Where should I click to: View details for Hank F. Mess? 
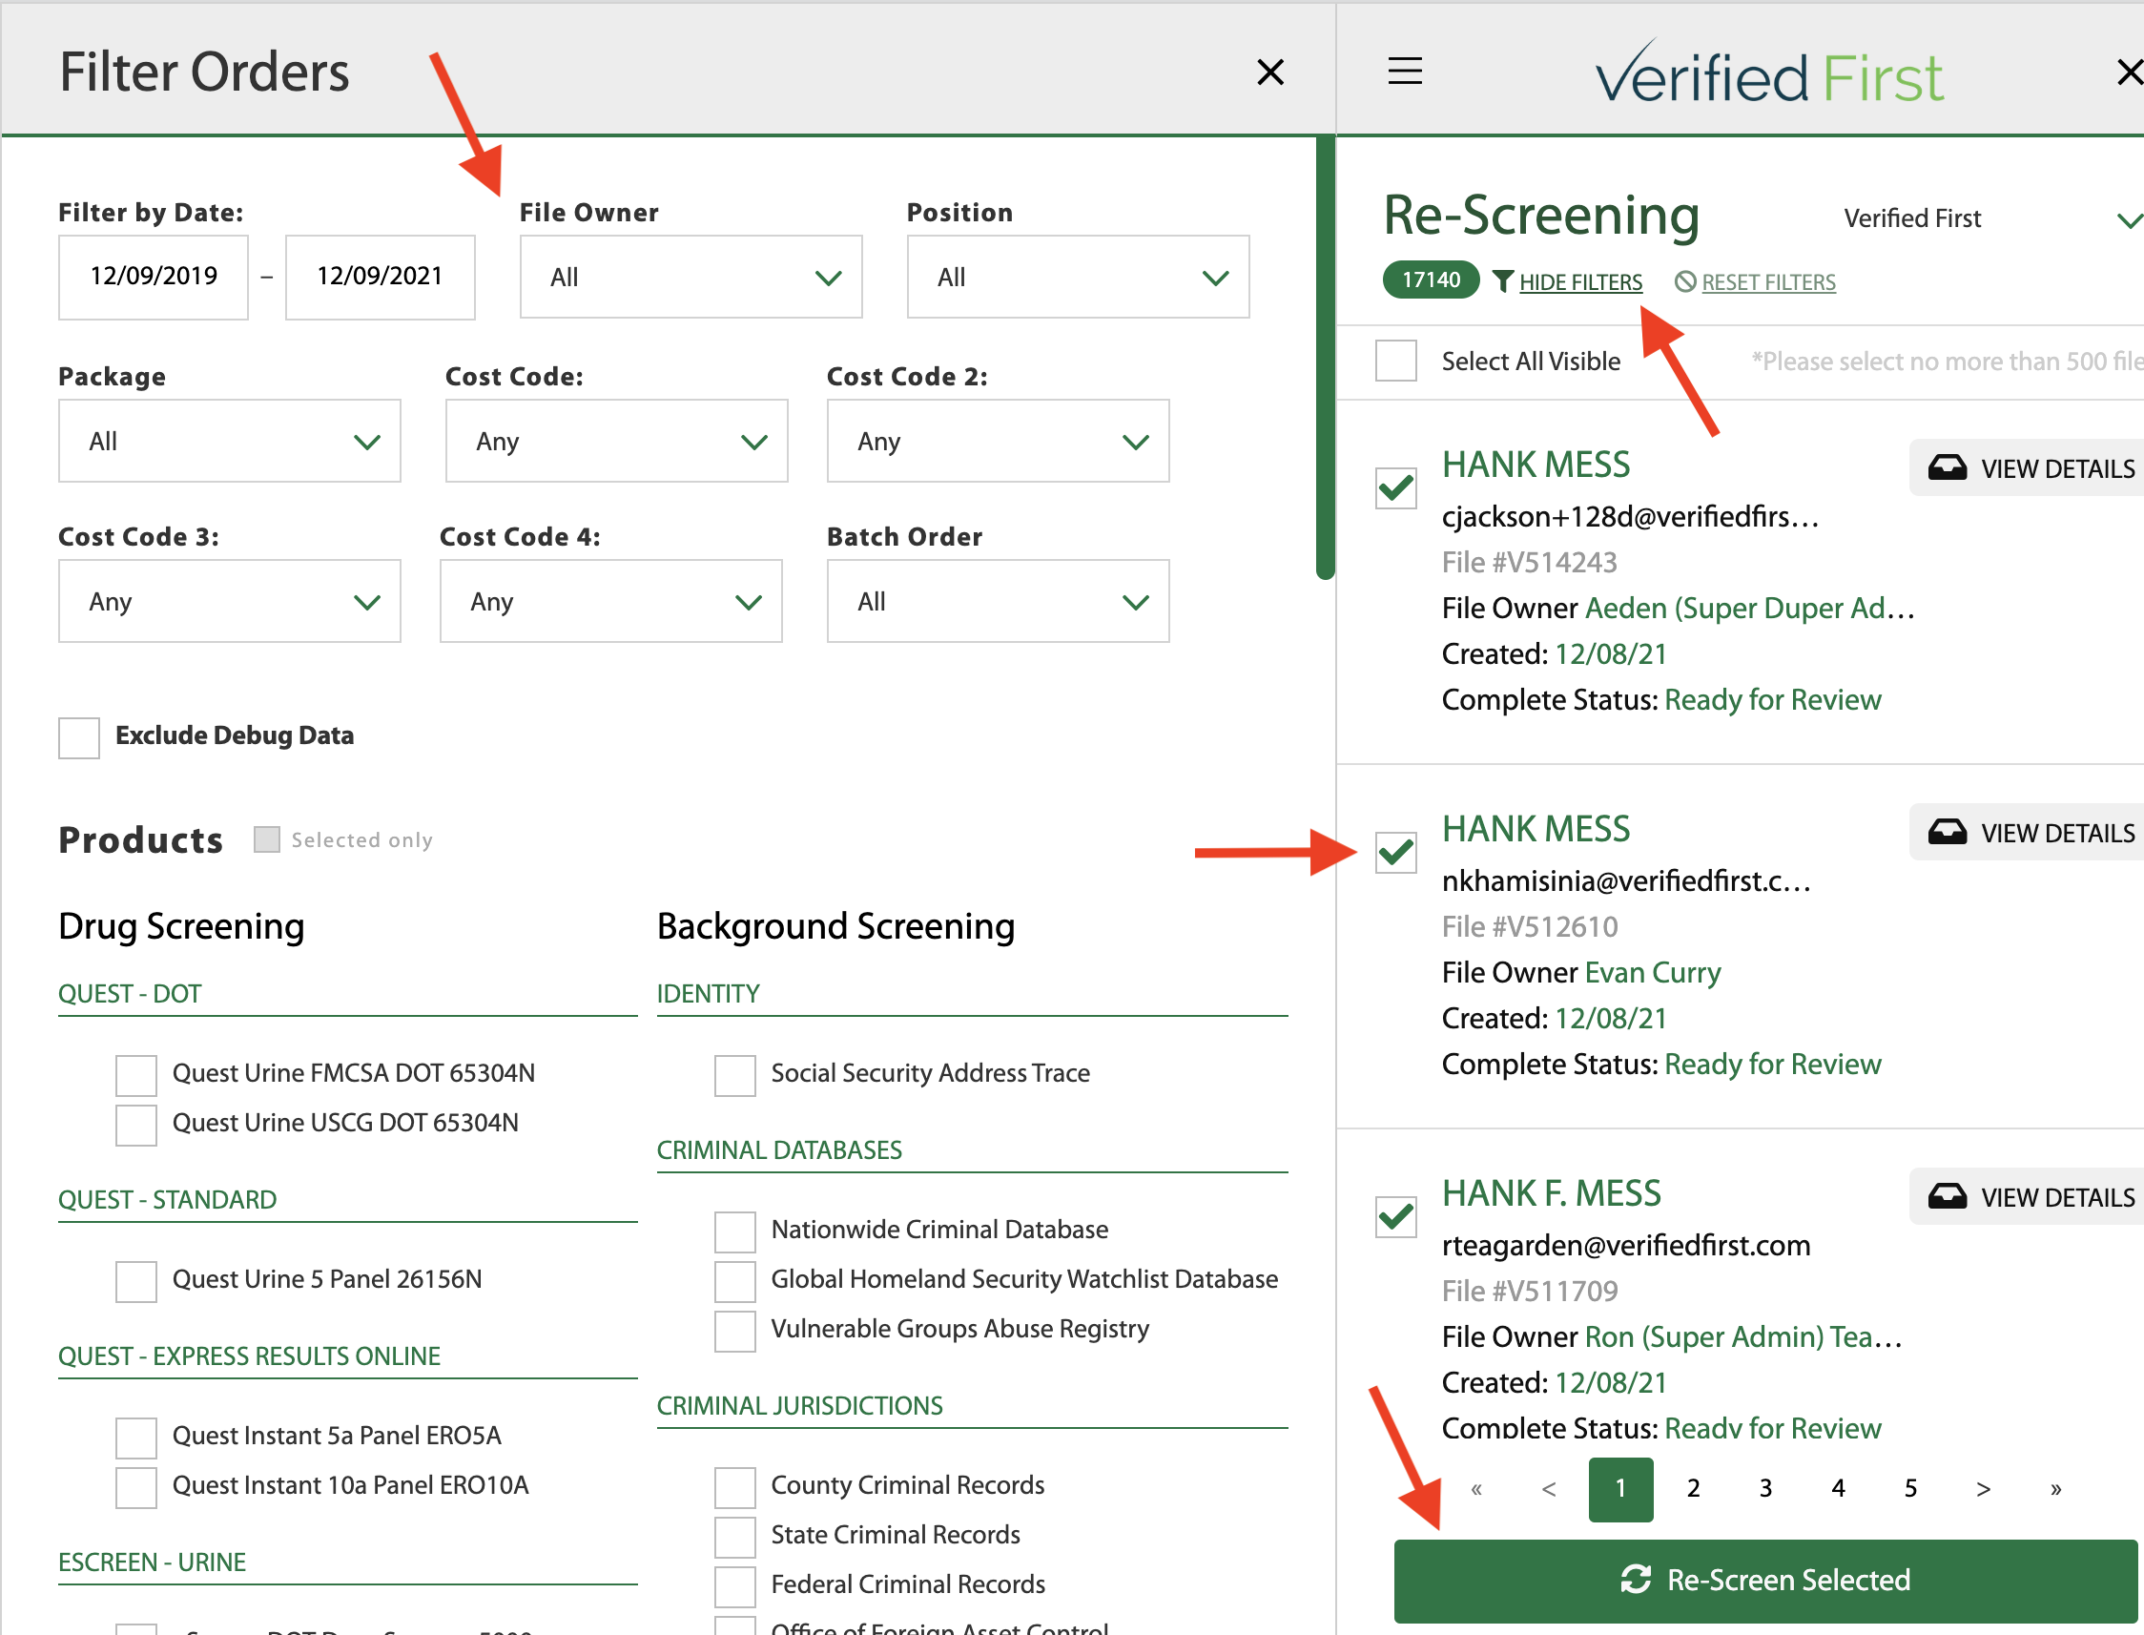click(2028, 1196)
